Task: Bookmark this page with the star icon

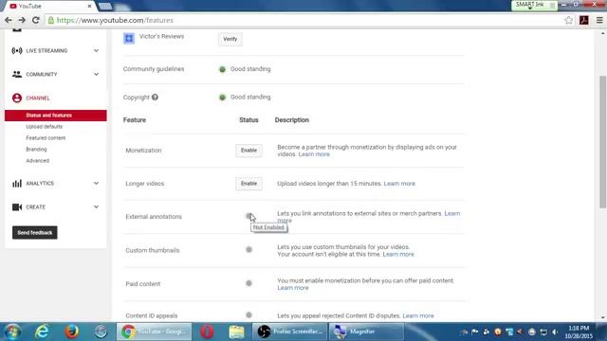Action: pos(568,20)
